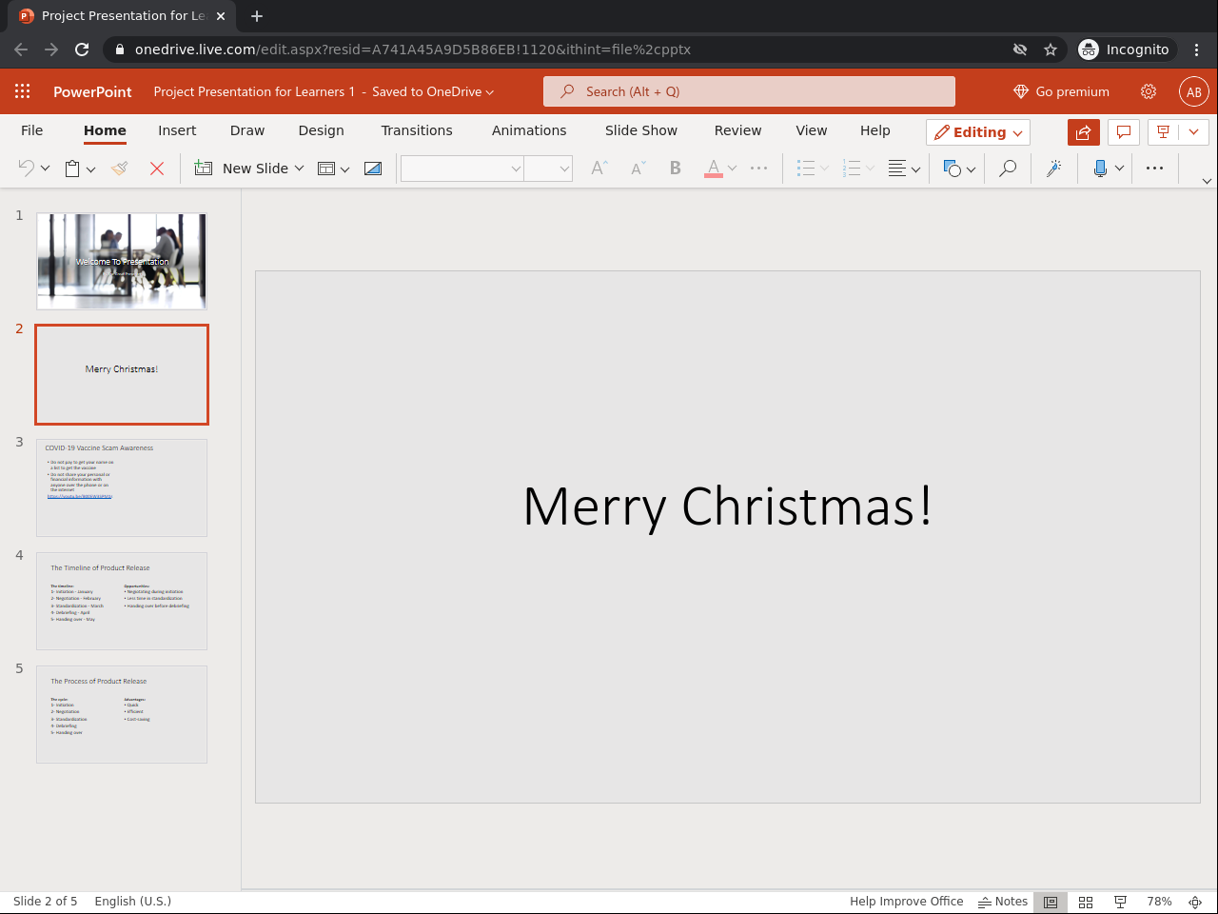This screenshot has height=914, width=1218.
Task: Bookmark this page with the star icon
Action: 1051,50
